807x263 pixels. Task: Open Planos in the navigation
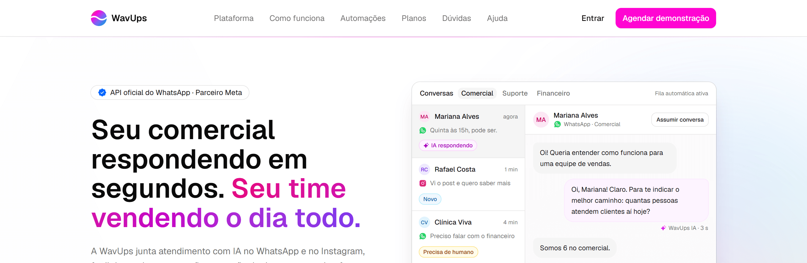(413, 18)
